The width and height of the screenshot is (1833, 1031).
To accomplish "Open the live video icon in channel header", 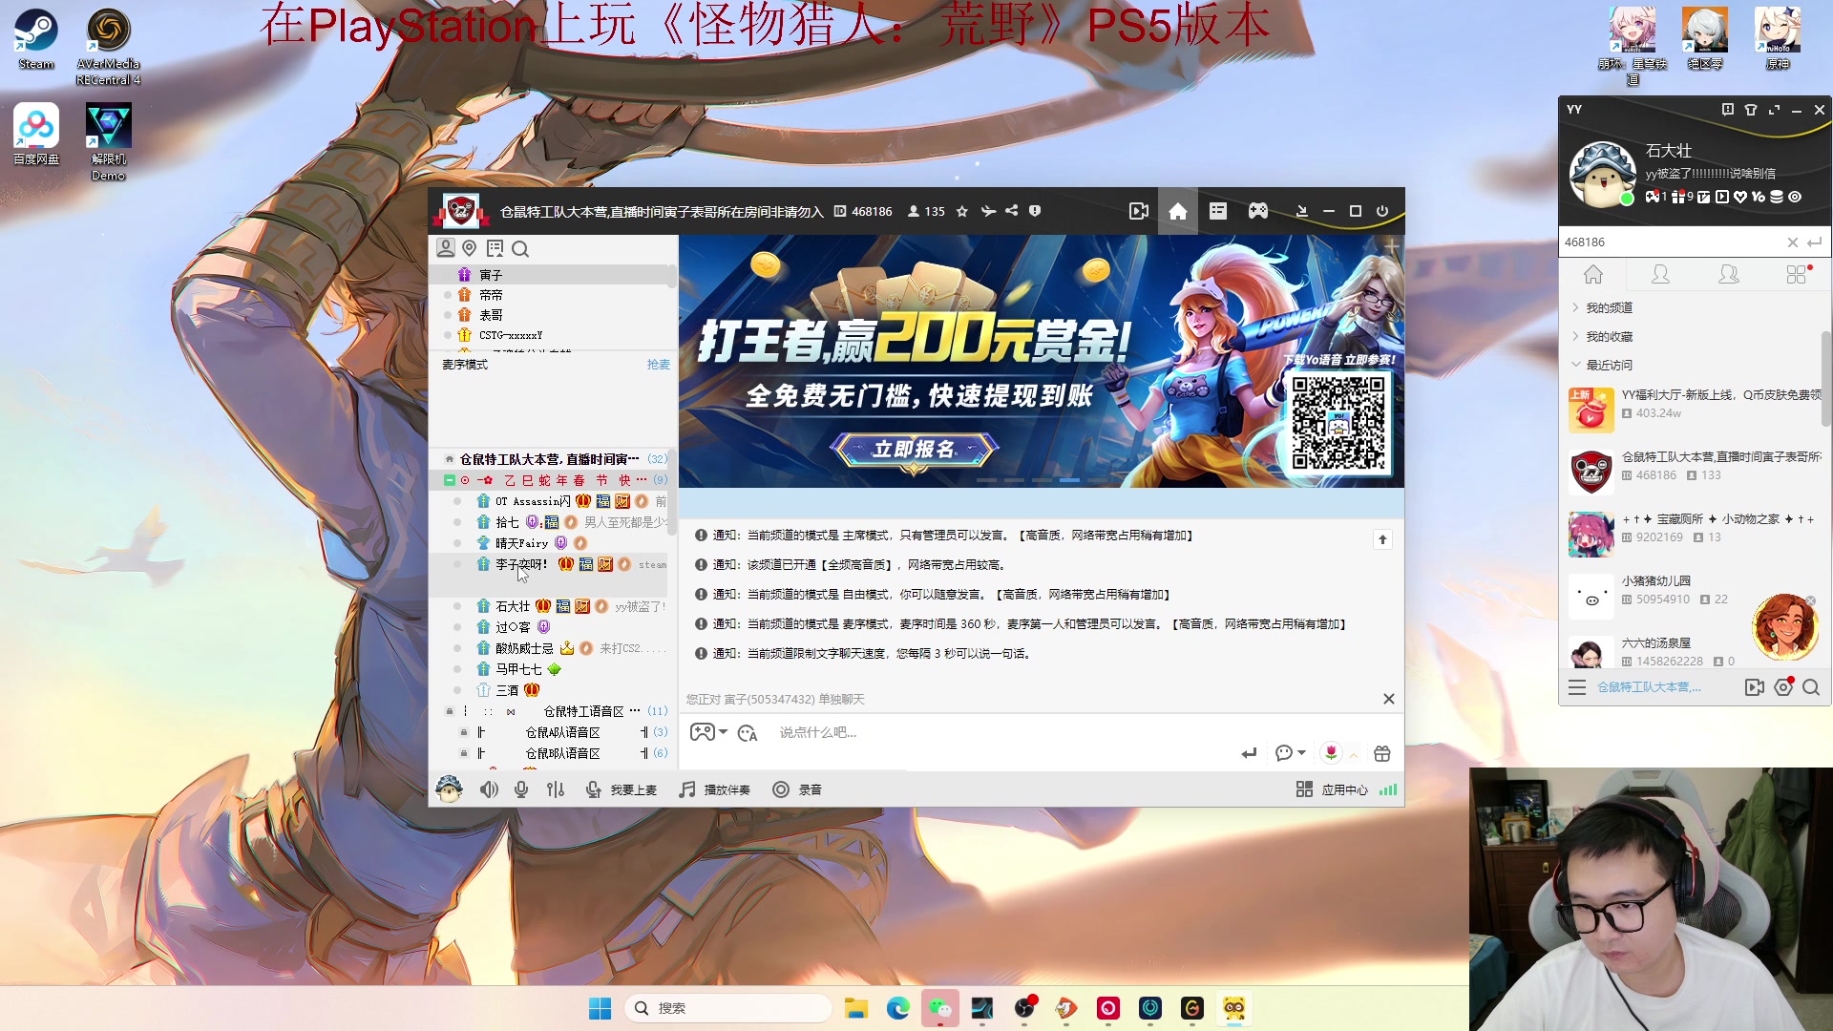I will [x=1138, y=211].
